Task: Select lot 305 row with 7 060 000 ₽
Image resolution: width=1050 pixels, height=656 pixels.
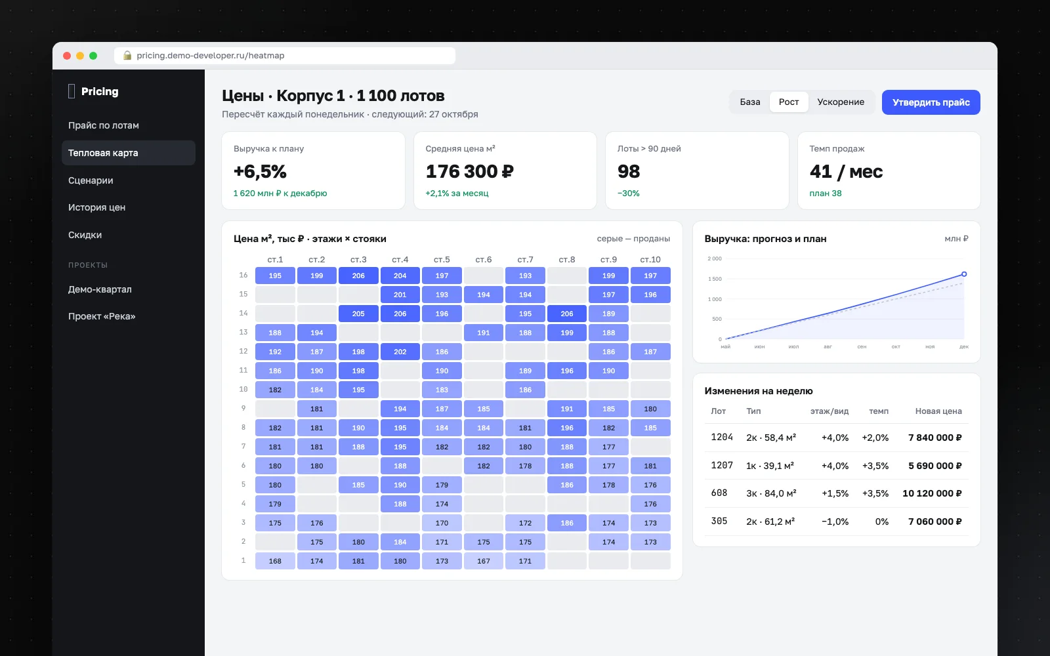Action: point(837,522)
